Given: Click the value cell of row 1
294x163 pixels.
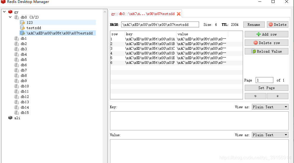Looking at the screenshot, I should [x=202, y=39].
